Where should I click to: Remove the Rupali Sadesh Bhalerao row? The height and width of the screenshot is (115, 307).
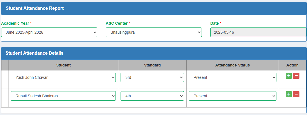click(x=296, y=94)
